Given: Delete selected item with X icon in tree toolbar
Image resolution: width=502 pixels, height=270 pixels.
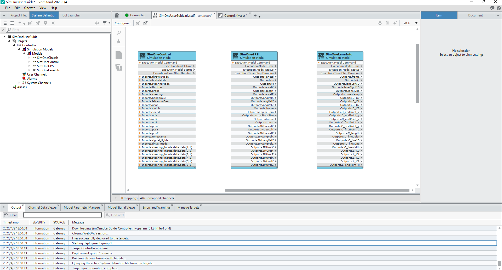Looking at the screenshot, I should [53, 23].
